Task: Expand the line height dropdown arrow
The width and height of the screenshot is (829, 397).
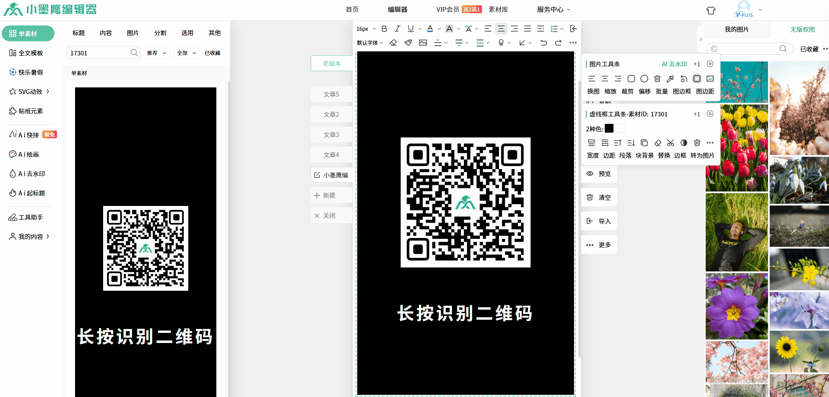Action: (562, 29)
